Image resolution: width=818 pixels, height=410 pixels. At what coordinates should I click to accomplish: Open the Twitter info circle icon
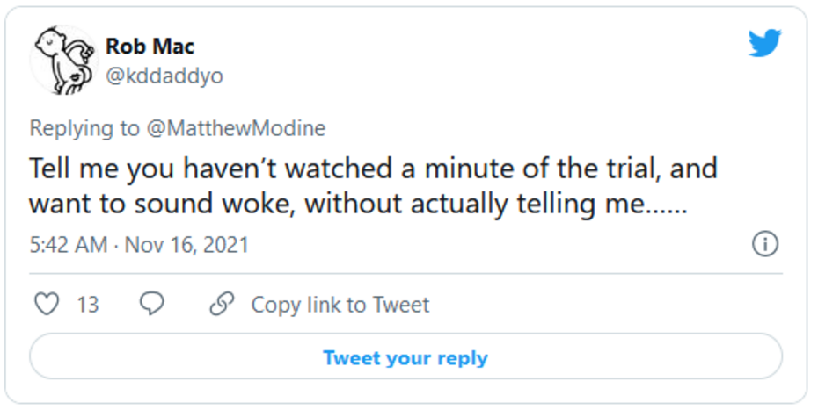765,244
